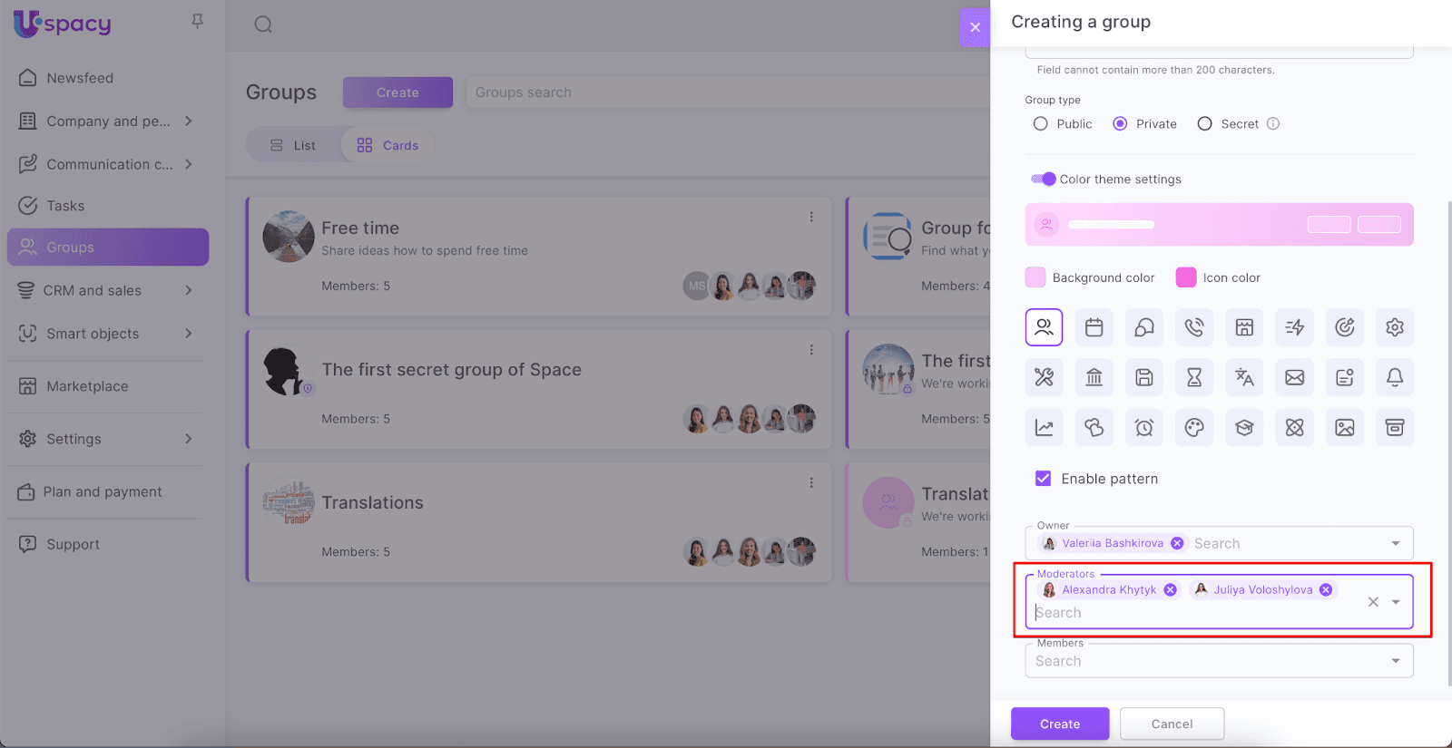Turn off Color theme settings toggle
Image resolution: width=1452 pixels, height=748 pixels.
(1044, 180)
